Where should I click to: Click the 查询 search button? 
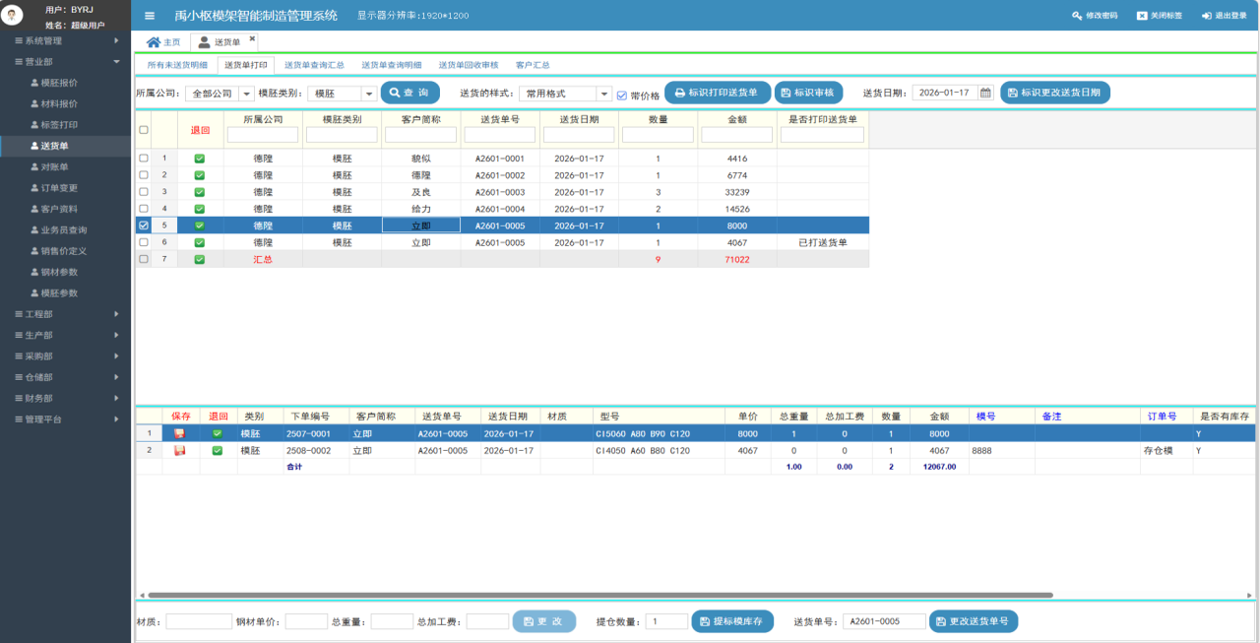pos(410,93)
